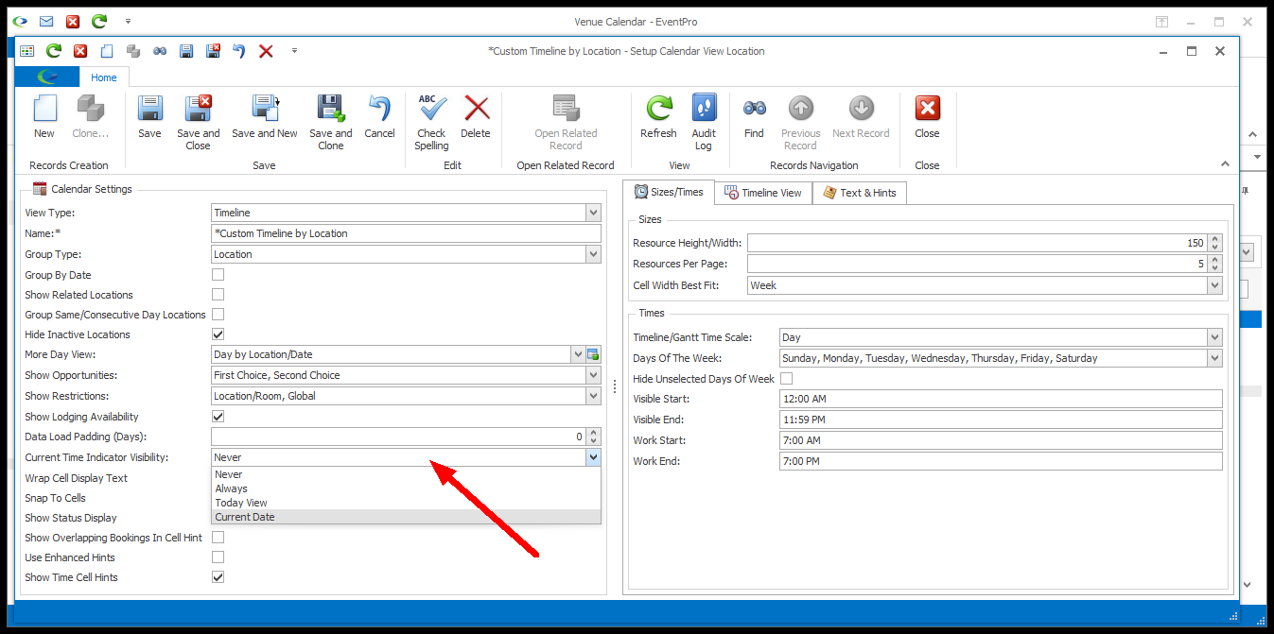1274x634 pixels.
Task: Click the green refresh icon in the setup window's quick access toolbar
Action: [54, 51]
